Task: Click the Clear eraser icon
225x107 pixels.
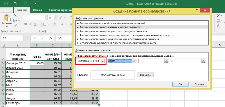Action: 218,26
